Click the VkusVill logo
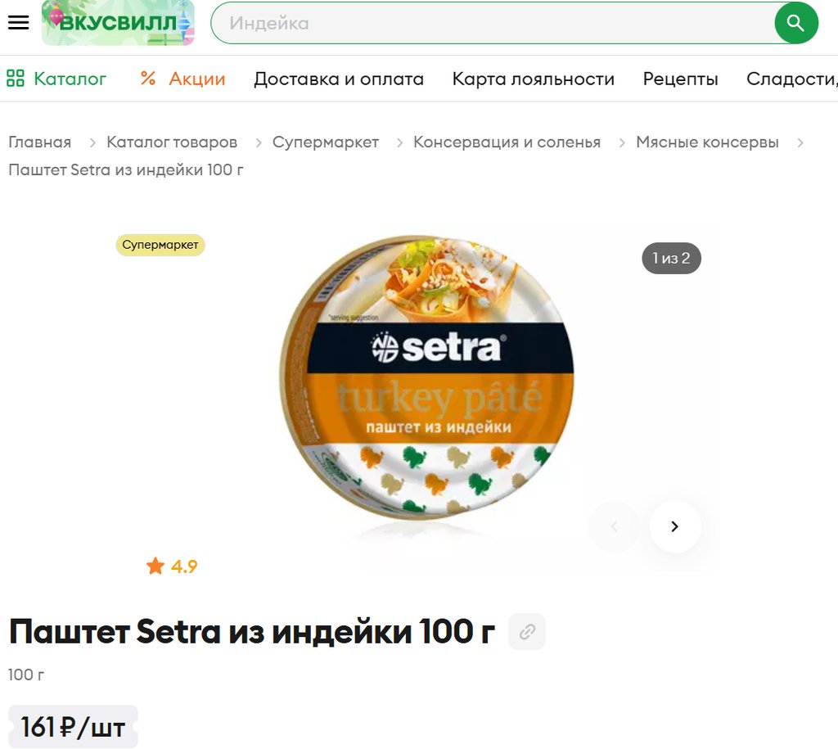 coord(118,22)
